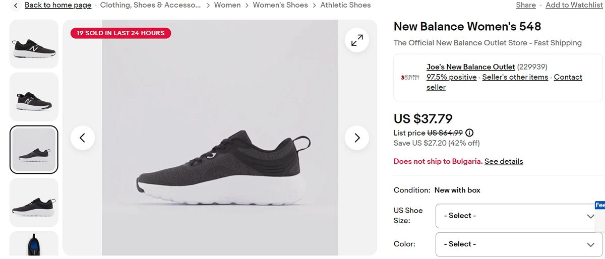Viewport: 605px width, 259px height.
Task: Select the fourth shoe thumbnail
Action: pyautogui.click(x=34, y=202)
